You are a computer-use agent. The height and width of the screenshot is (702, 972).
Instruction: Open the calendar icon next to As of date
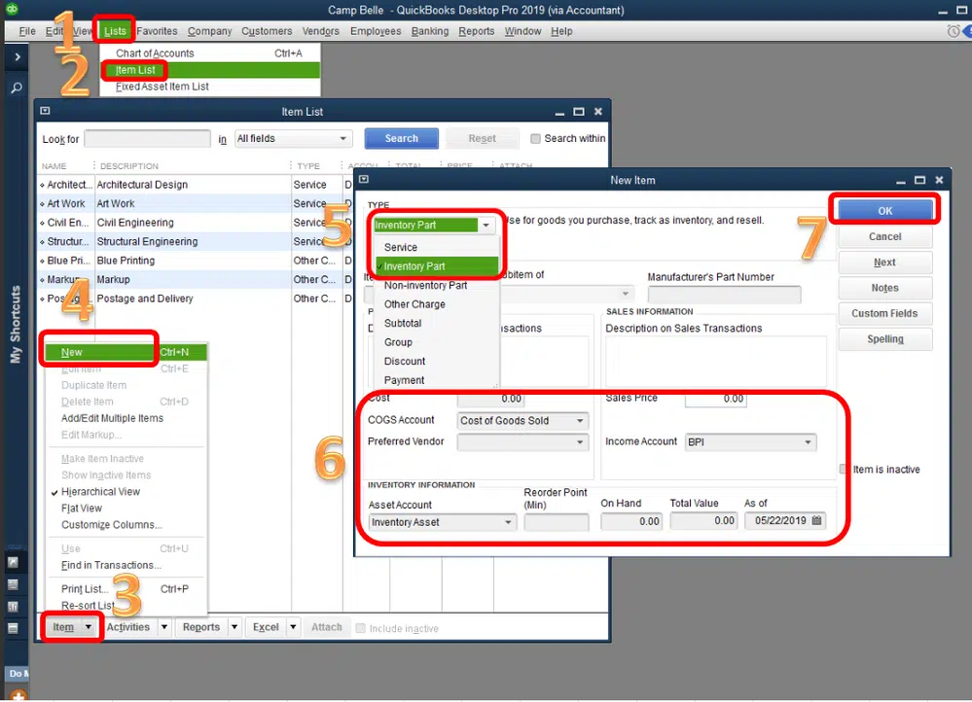[816, 520]
